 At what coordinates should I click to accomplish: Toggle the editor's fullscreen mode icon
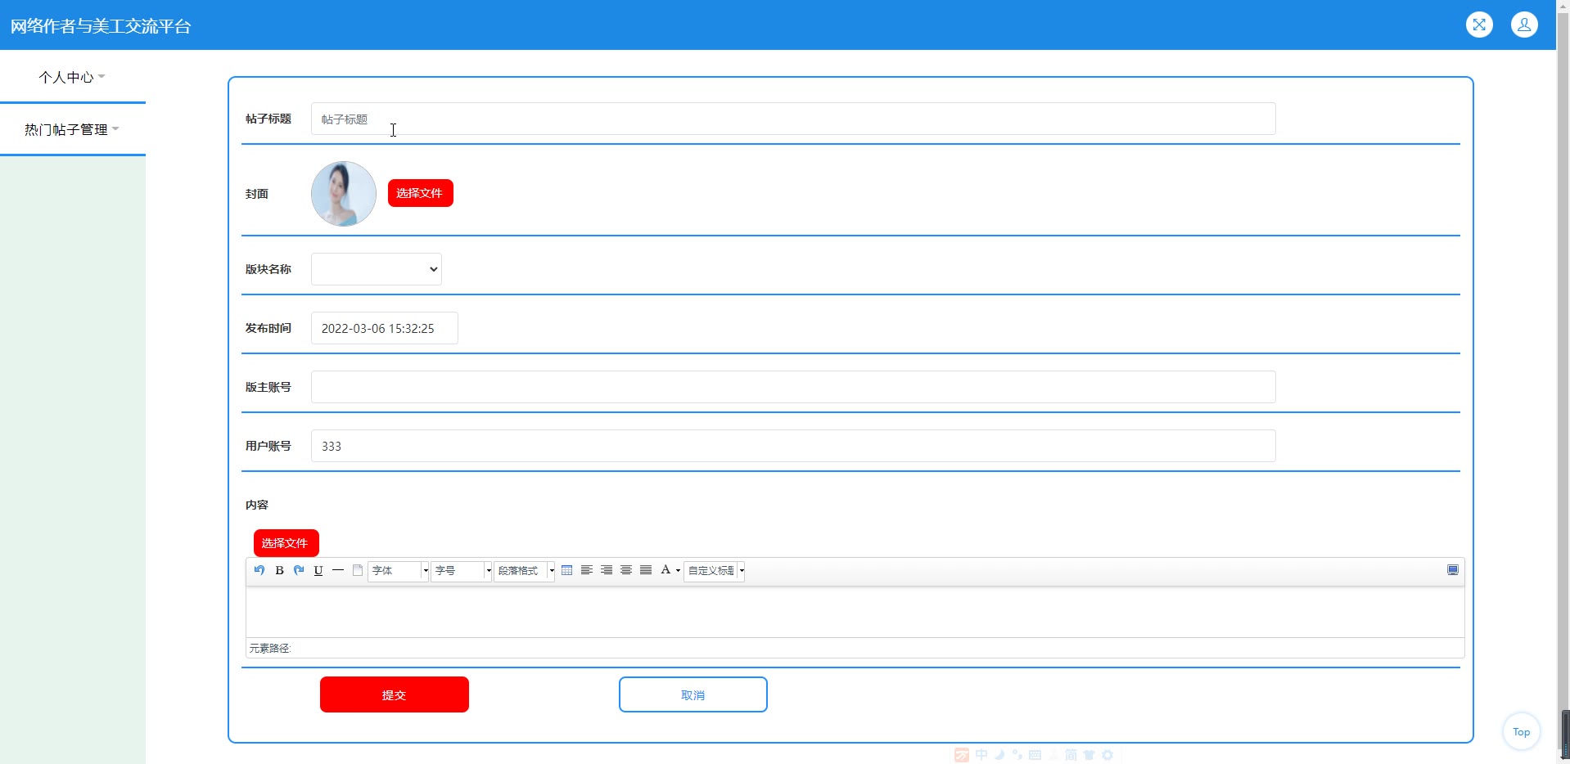tap(1453, 570)
